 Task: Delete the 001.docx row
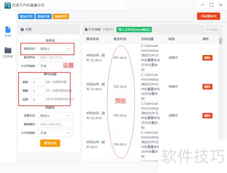[207, 58]
